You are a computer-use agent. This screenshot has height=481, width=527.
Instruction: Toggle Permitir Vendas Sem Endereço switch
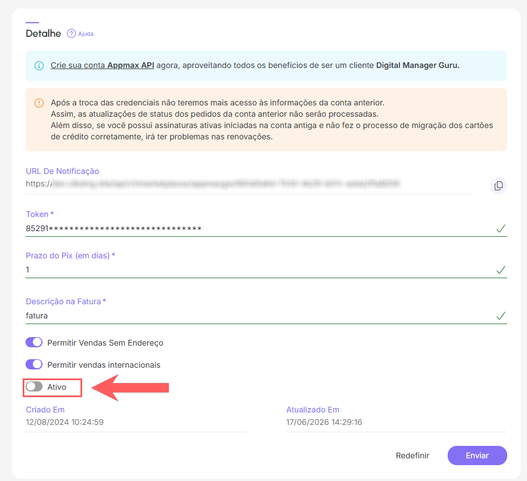(x=34, y=342)
